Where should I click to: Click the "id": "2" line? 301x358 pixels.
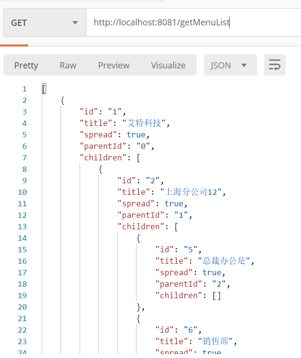tap(141, 180)
